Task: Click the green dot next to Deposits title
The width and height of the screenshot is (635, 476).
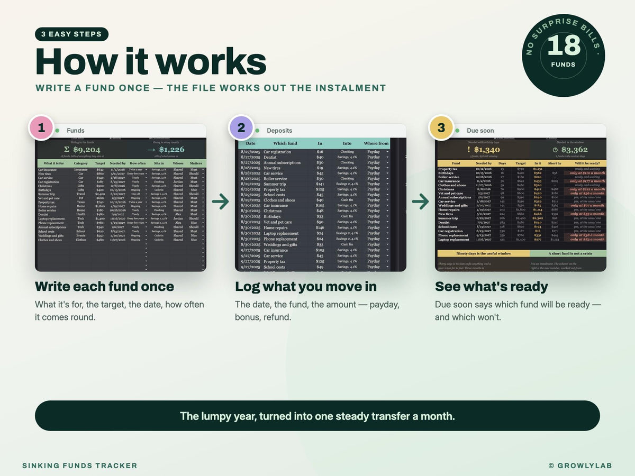Action: [x=257, y=131]
